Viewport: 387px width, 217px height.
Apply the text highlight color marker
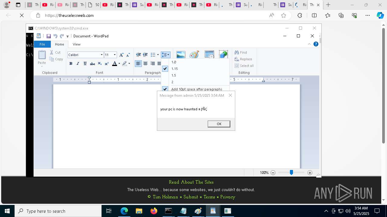[125, 64]
